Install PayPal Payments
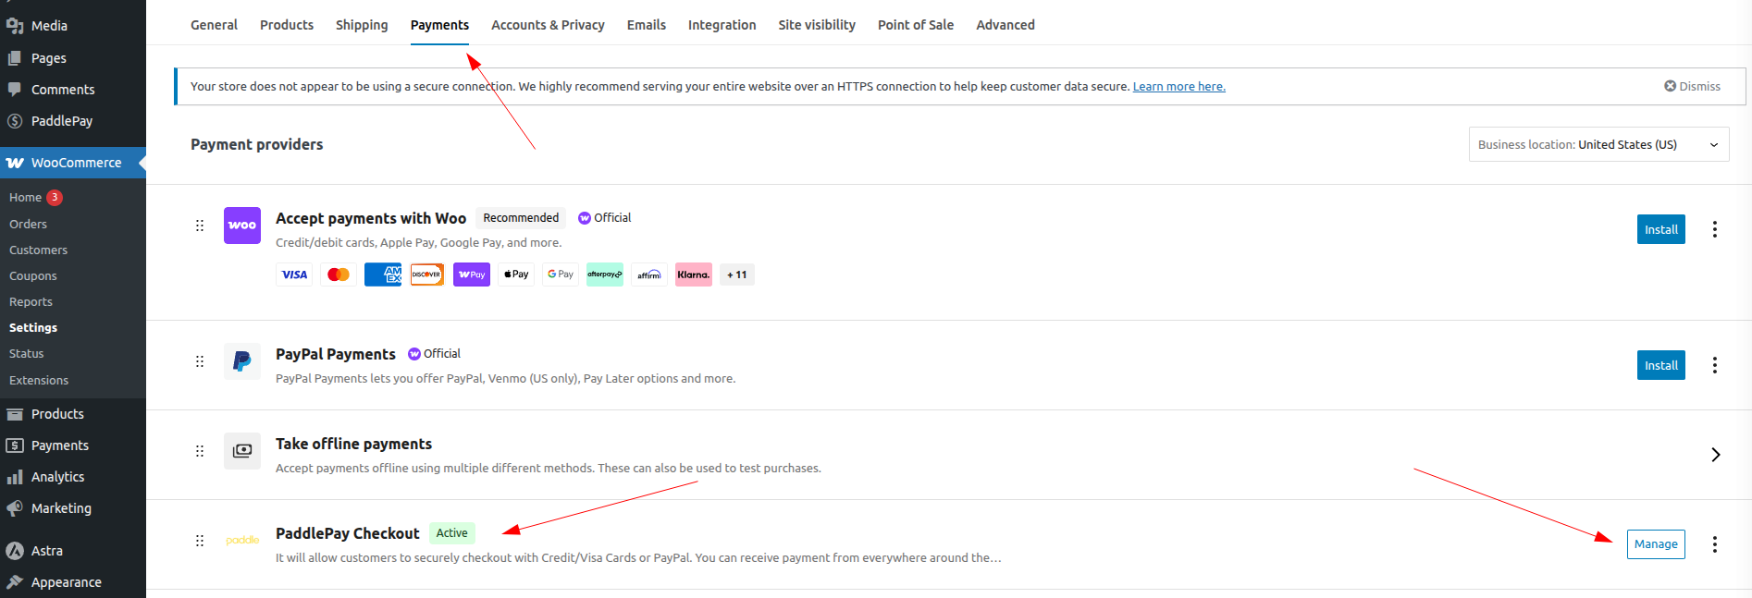 (x=1661, y=365)
